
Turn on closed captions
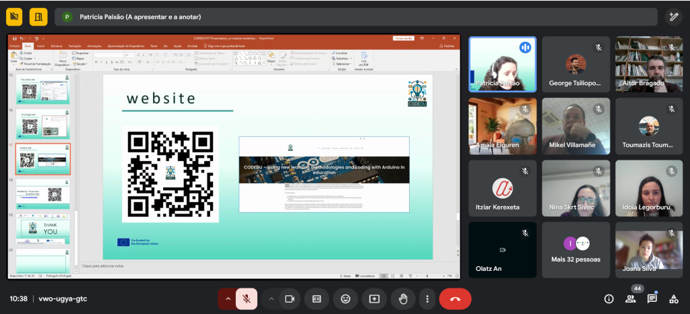point(317,299)
